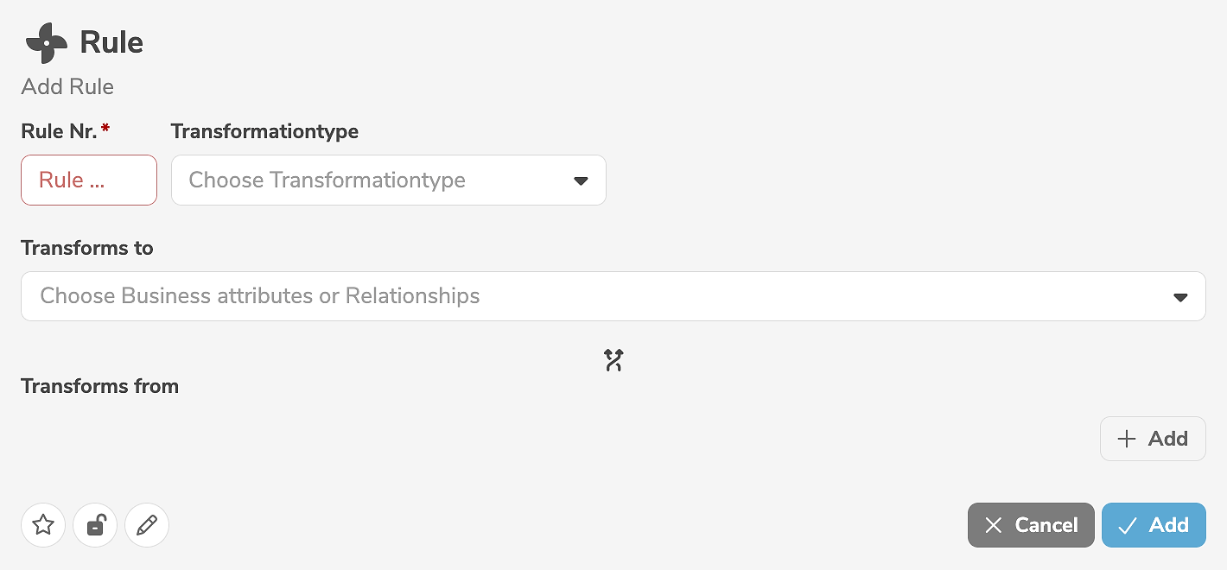Click the crossing arrows transform icon

click(613, 360)
